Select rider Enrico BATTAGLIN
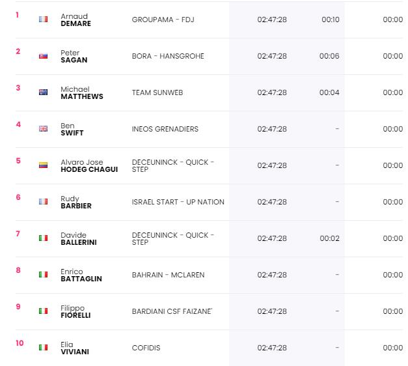The width and height of the screenshot is (408, 366). tap(81, 275)
